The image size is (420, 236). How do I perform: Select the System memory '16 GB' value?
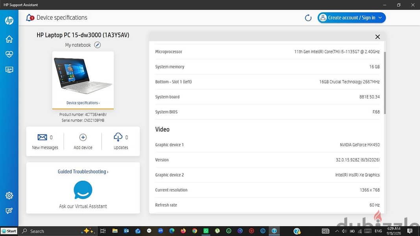pyautogui.click(x=374, y=66)
